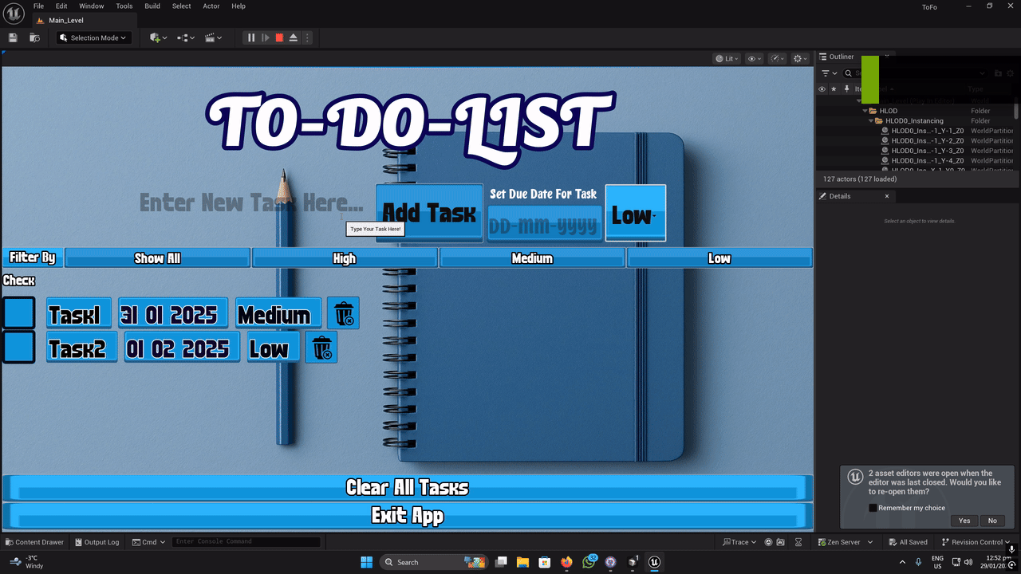Enable Remember my choice in the popup

[x=873, y=508]
